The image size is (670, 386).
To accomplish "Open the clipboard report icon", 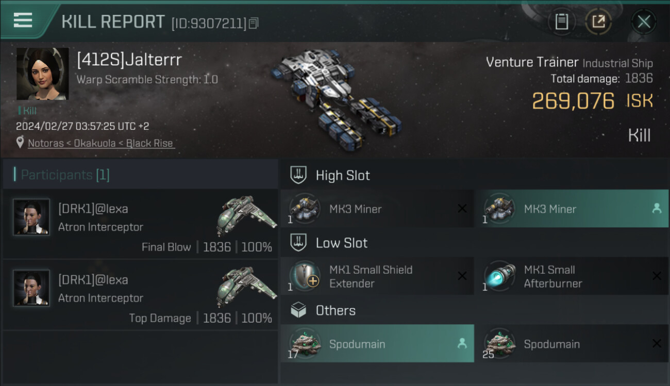I will pos(561,22).
